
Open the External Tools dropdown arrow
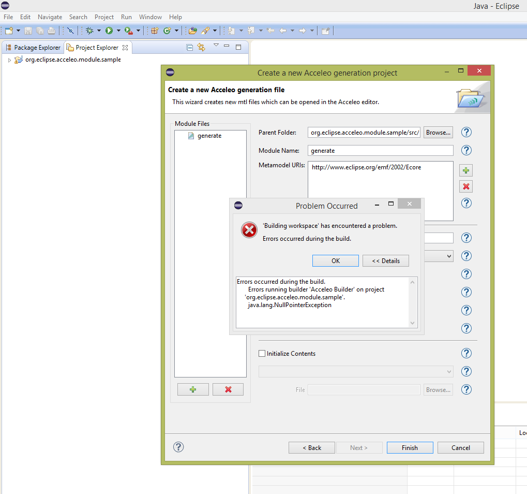coord(138,31)
